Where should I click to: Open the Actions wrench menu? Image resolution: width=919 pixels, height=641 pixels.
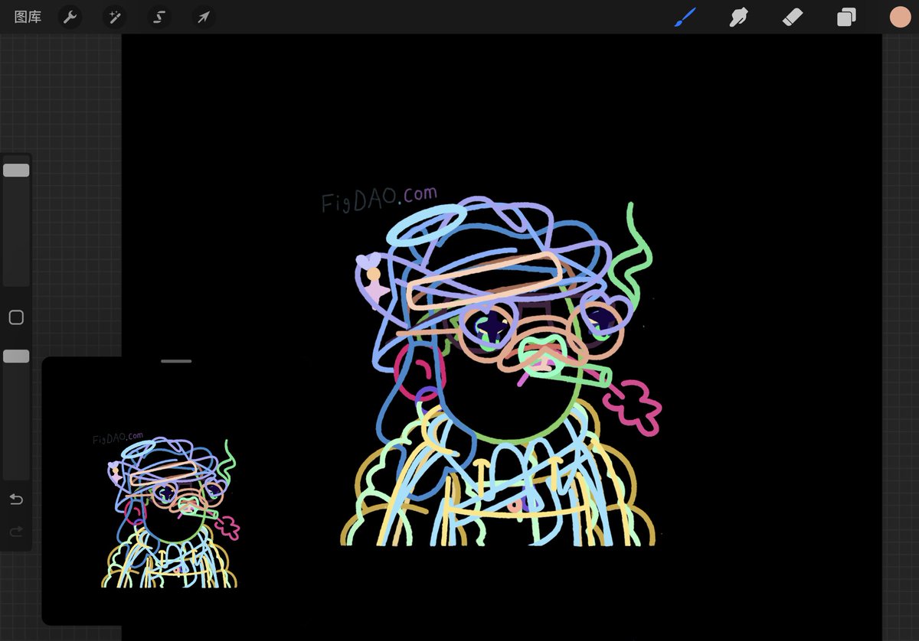tap(70, 17)
